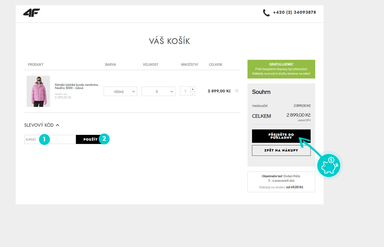Click the 4F logo
This screenshot has height=247, width=384.
pyautogui.click(x=31, y=13)
